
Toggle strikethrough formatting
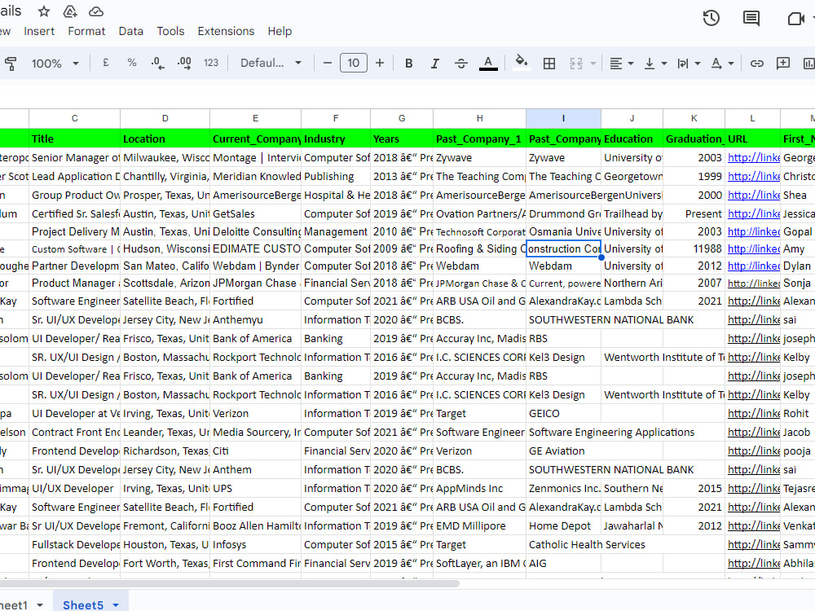tap(461, 64)
